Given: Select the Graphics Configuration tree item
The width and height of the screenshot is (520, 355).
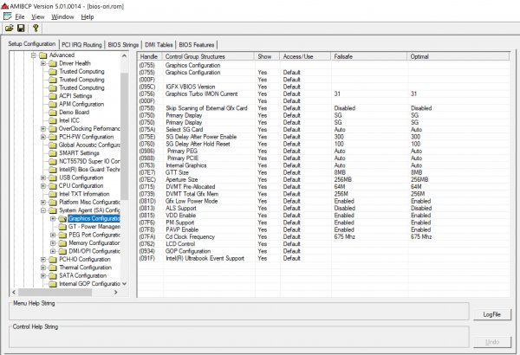Looking at the screenshot, I should (94, 219).
